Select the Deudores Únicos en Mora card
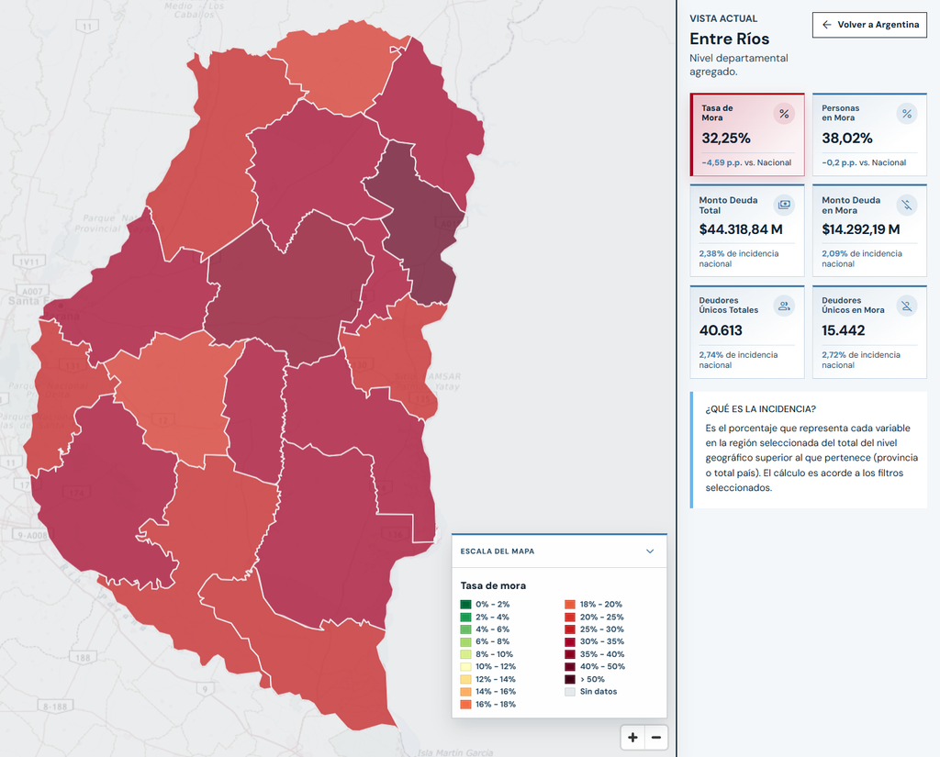The width and height of the screenshot is (940, 757). (869, 332)
